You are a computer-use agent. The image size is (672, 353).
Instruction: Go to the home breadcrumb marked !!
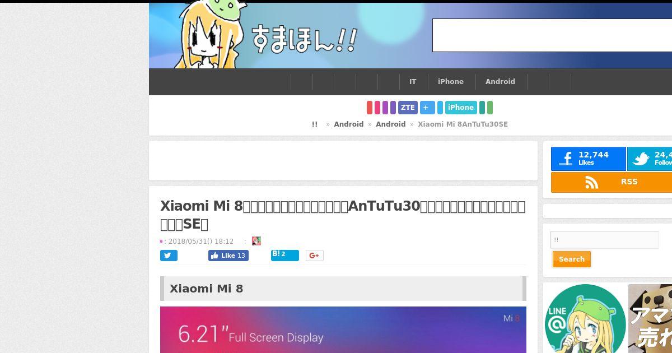point(315,124)
